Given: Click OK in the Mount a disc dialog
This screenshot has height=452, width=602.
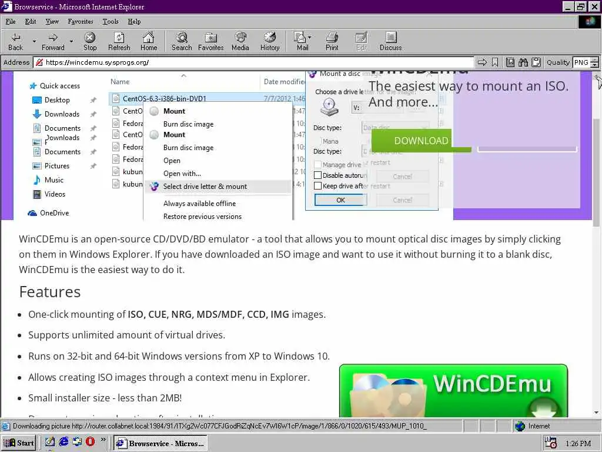Looking at the screenshot, I should tap(340, 200).
